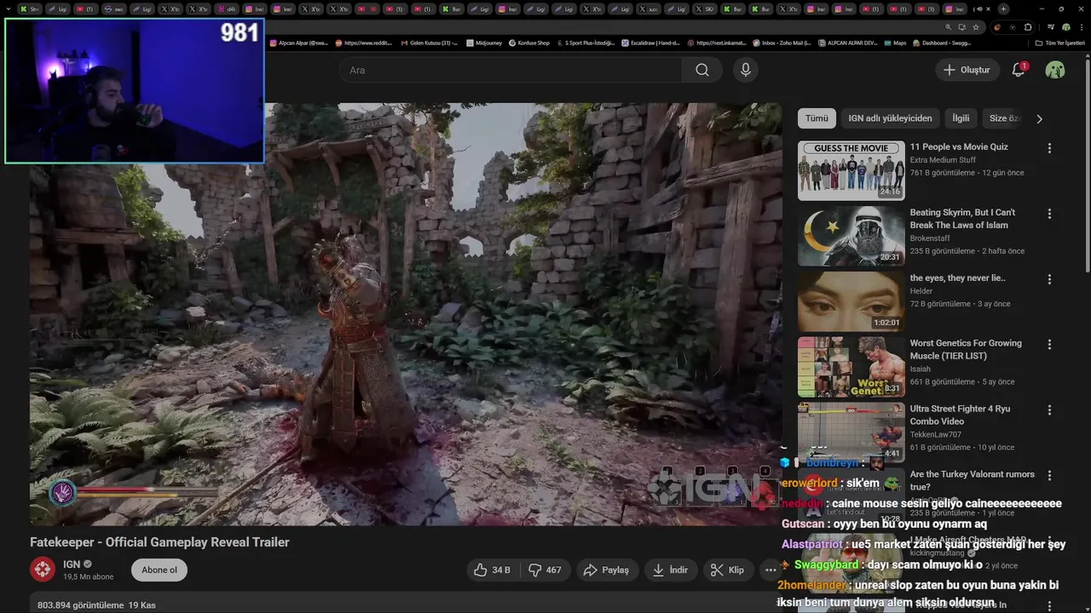
Task: Create a clip with the Klip button
Action: pyautogui.click(x=727, y=570)
